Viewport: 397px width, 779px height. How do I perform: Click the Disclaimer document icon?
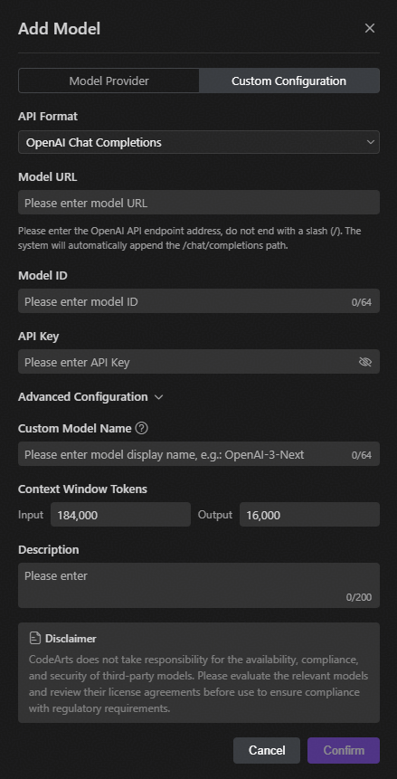(x=34, y=639)
